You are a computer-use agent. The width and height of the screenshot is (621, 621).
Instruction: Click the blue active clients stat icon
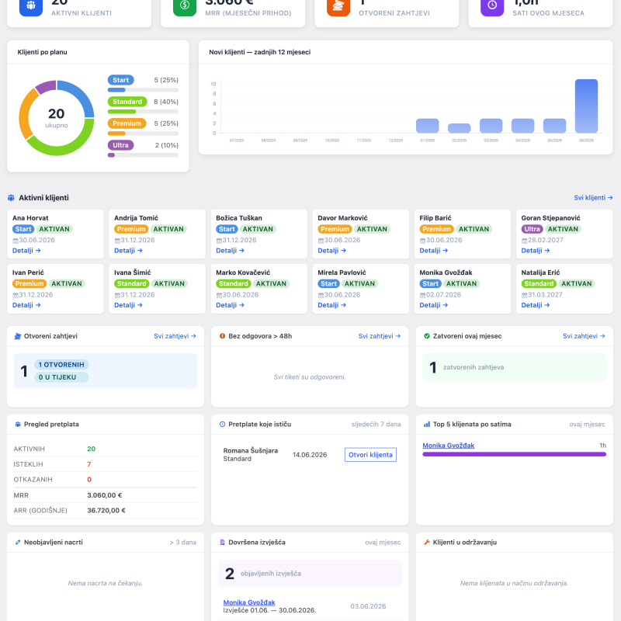tap(31, 5)
